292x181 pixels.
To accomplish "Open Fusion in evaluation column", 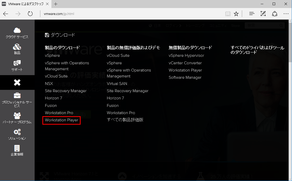I will [113, 105].
